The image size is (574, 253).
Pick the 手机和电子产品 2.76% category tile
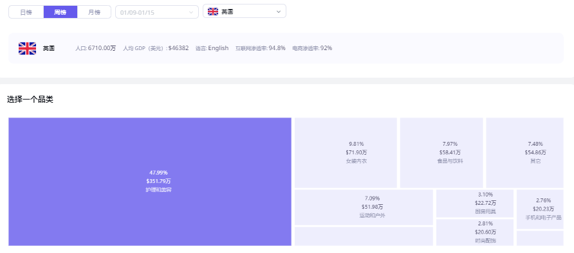tap(540, 209)
